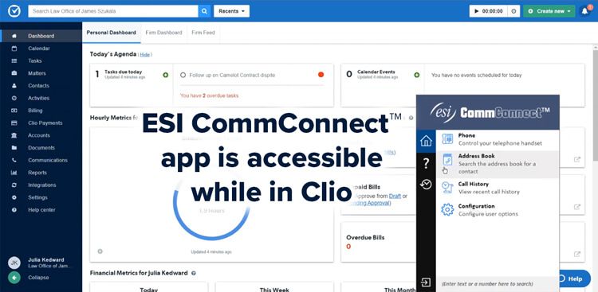598x292 pixels.
Task: Click the Help center question icon
Action: 14,210
